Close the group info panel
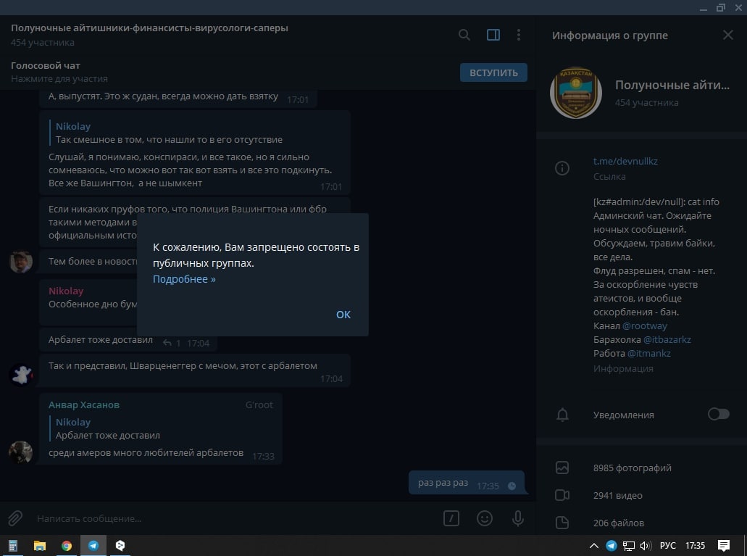Viewport: 747px width, 556px height. 727,35
